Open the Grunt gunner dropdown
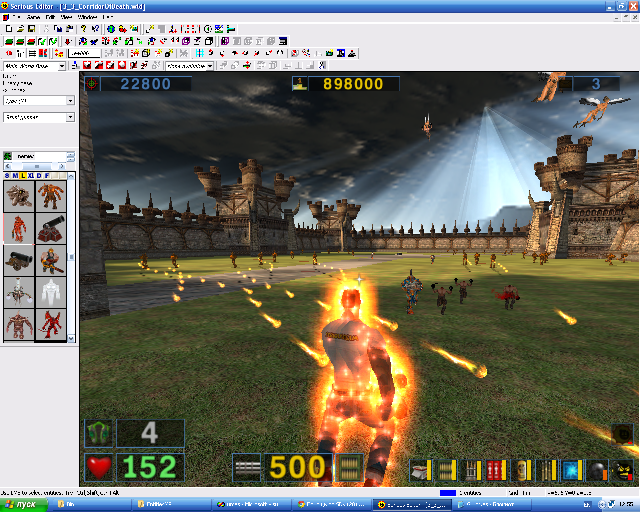The image size is (640, 512). 70,117
